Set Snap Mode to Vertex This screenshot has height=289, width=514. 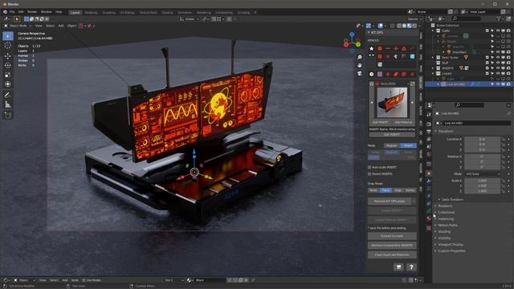(x=410, y=190)
